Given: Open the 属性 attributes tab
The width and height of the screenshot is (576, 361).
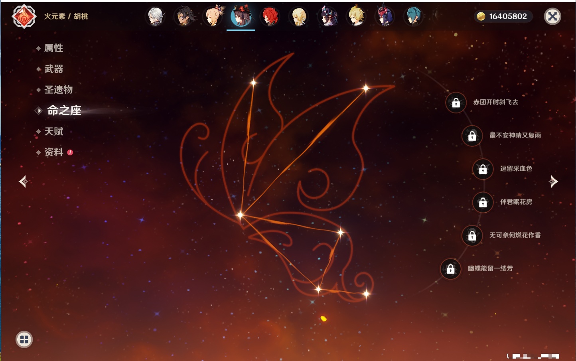Looking at the screenshot, I should tap(53, 48).
